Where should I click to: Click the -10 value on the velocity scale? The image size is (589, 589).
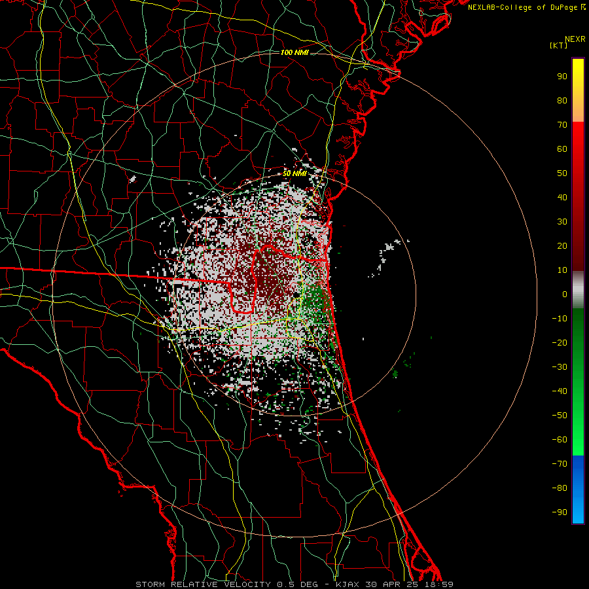560,319
